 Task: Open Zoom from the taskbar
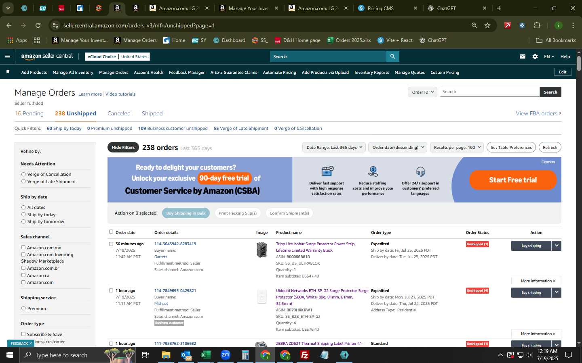pos(226,355)
